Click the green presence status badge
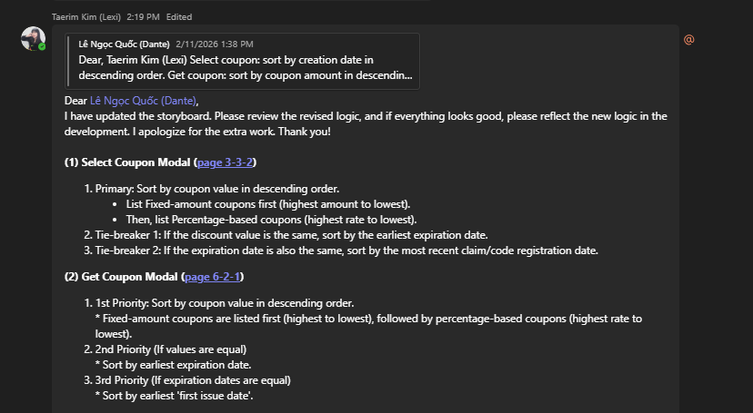Viewport: 753px width, 413px height. point(42,46)
